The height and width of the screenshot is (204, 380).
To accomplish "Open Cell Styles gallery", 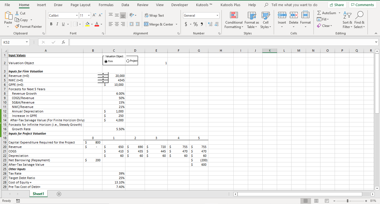I will [x=266, y=20].
